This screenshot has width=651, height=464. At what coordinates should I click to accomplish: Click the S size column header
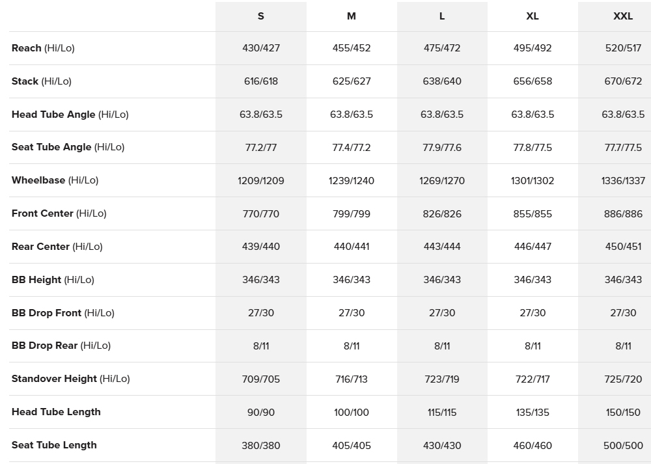click(x=260, y=16)
